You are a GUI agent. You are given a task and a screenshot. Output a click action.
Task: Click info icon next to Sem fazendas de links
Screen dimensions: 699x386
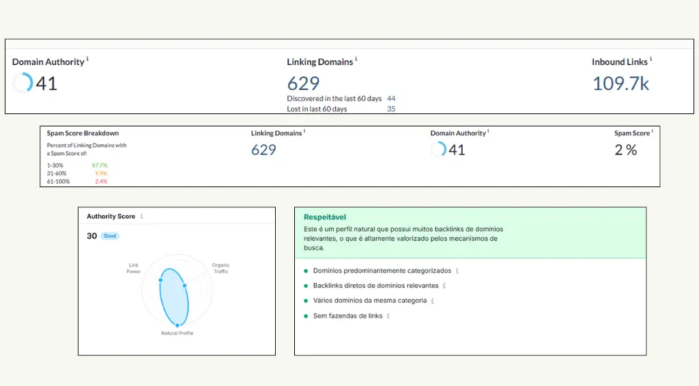point(388,316)
